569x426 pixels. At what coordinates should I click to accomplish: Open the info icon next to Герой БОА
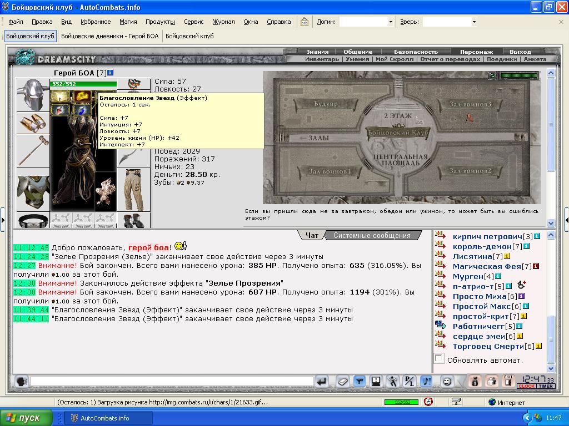111,73
